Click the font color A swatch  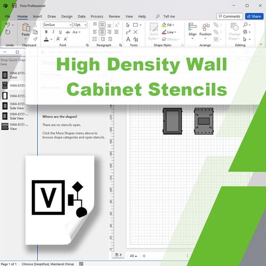pos(46,39)
